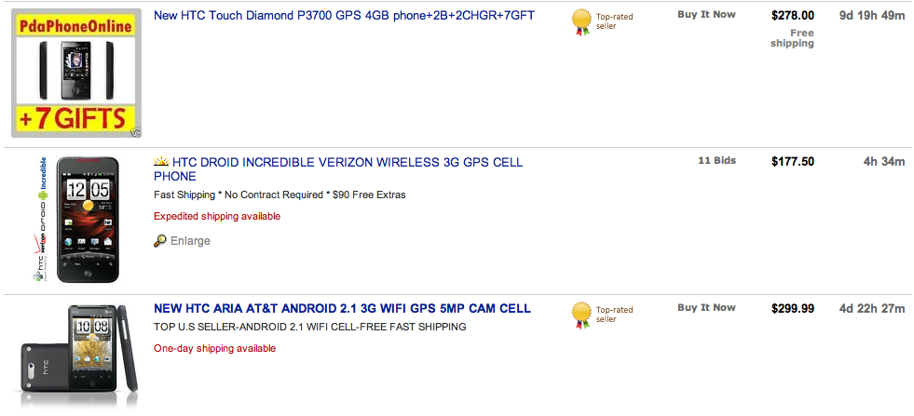914x416 pixels.
Task: Open the New HTC Touch Diamond P3700 listing title
Action: tap(344, 16)
